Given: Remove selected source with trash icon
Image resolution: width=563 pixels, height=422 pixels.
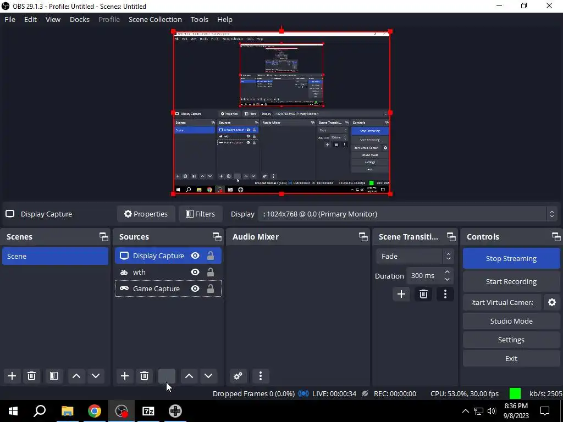Looking at the screenshot, I should click(x=145, y=376).
